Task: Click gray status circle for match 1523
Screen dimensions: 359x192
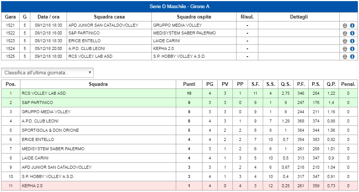Action: [x=345, y=41]
